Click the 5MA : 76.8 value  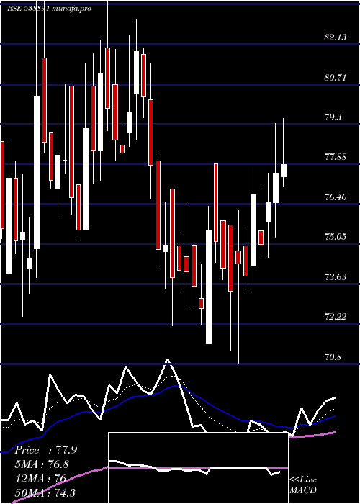tap(42, 464)
